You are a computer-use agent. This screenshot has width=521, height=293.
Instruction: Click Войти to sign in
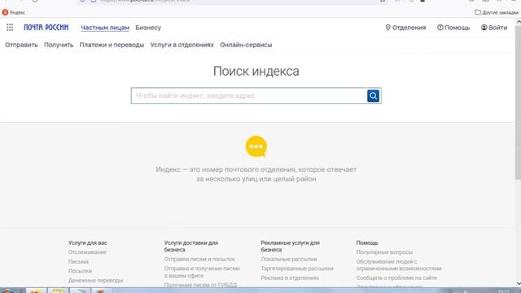pyautogui.click(x=494, y=28)
